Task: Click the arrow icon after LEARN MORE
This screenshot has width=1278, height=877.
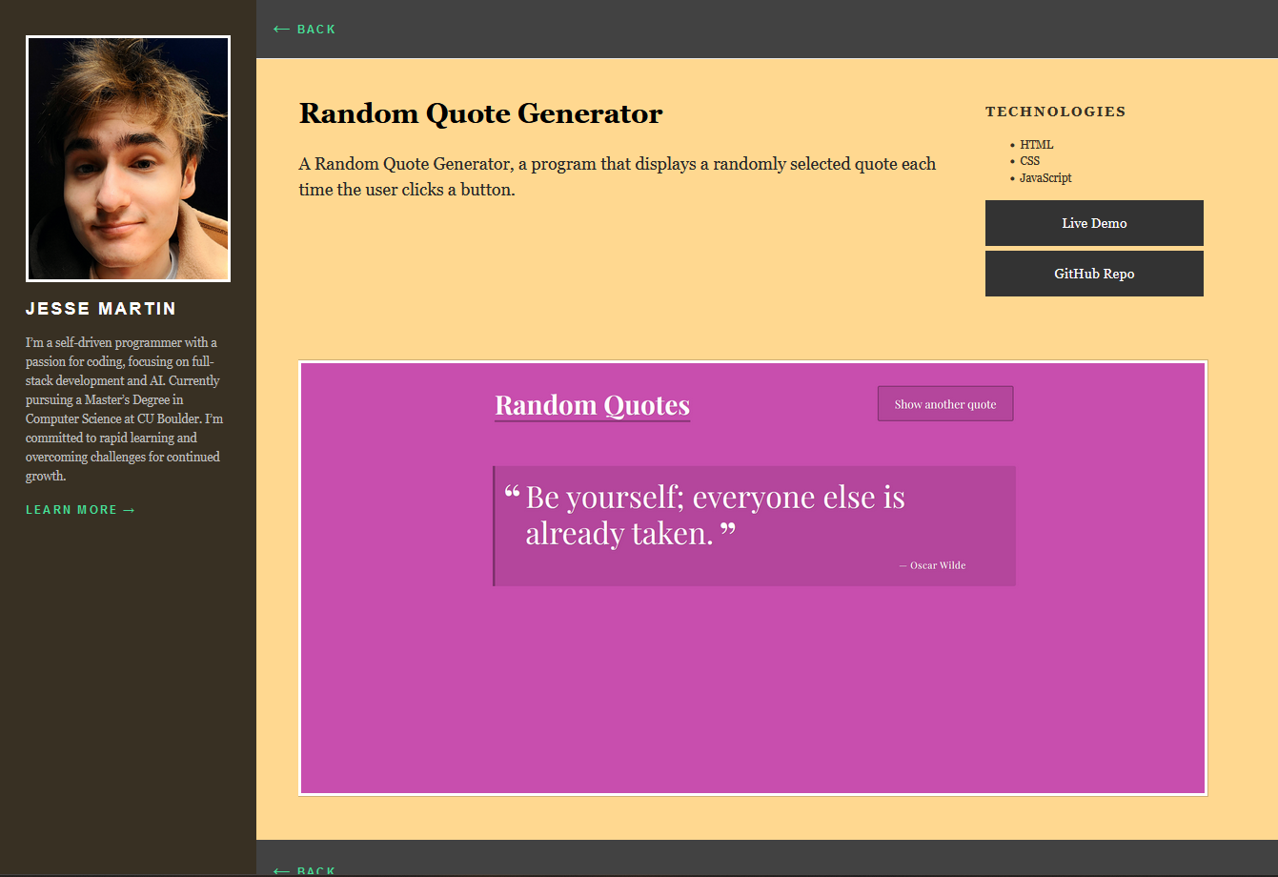Action: pos(128,509)
